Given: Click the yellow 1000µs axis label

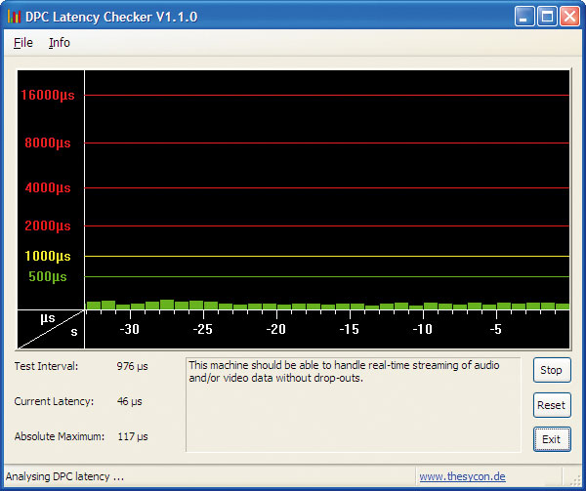Looking at the screenshot, I should pyautogui.click(x=48, y=256).
